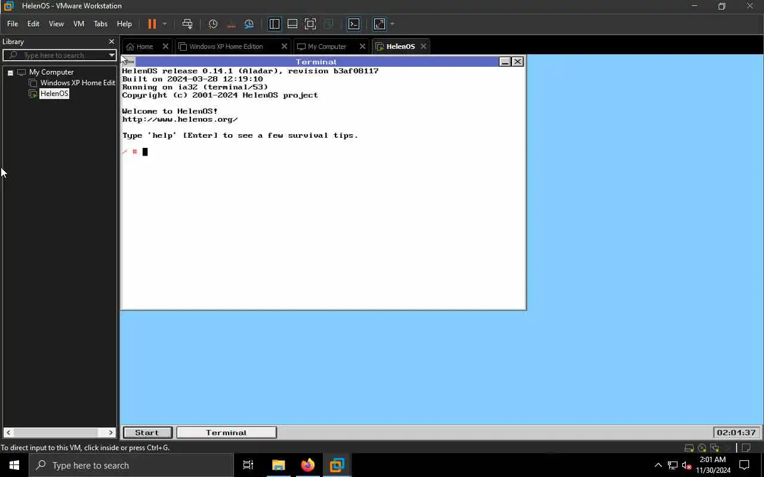Click the library horizontal scrollbar thumb
764x477 pixels.
click(x=56, y=432)
